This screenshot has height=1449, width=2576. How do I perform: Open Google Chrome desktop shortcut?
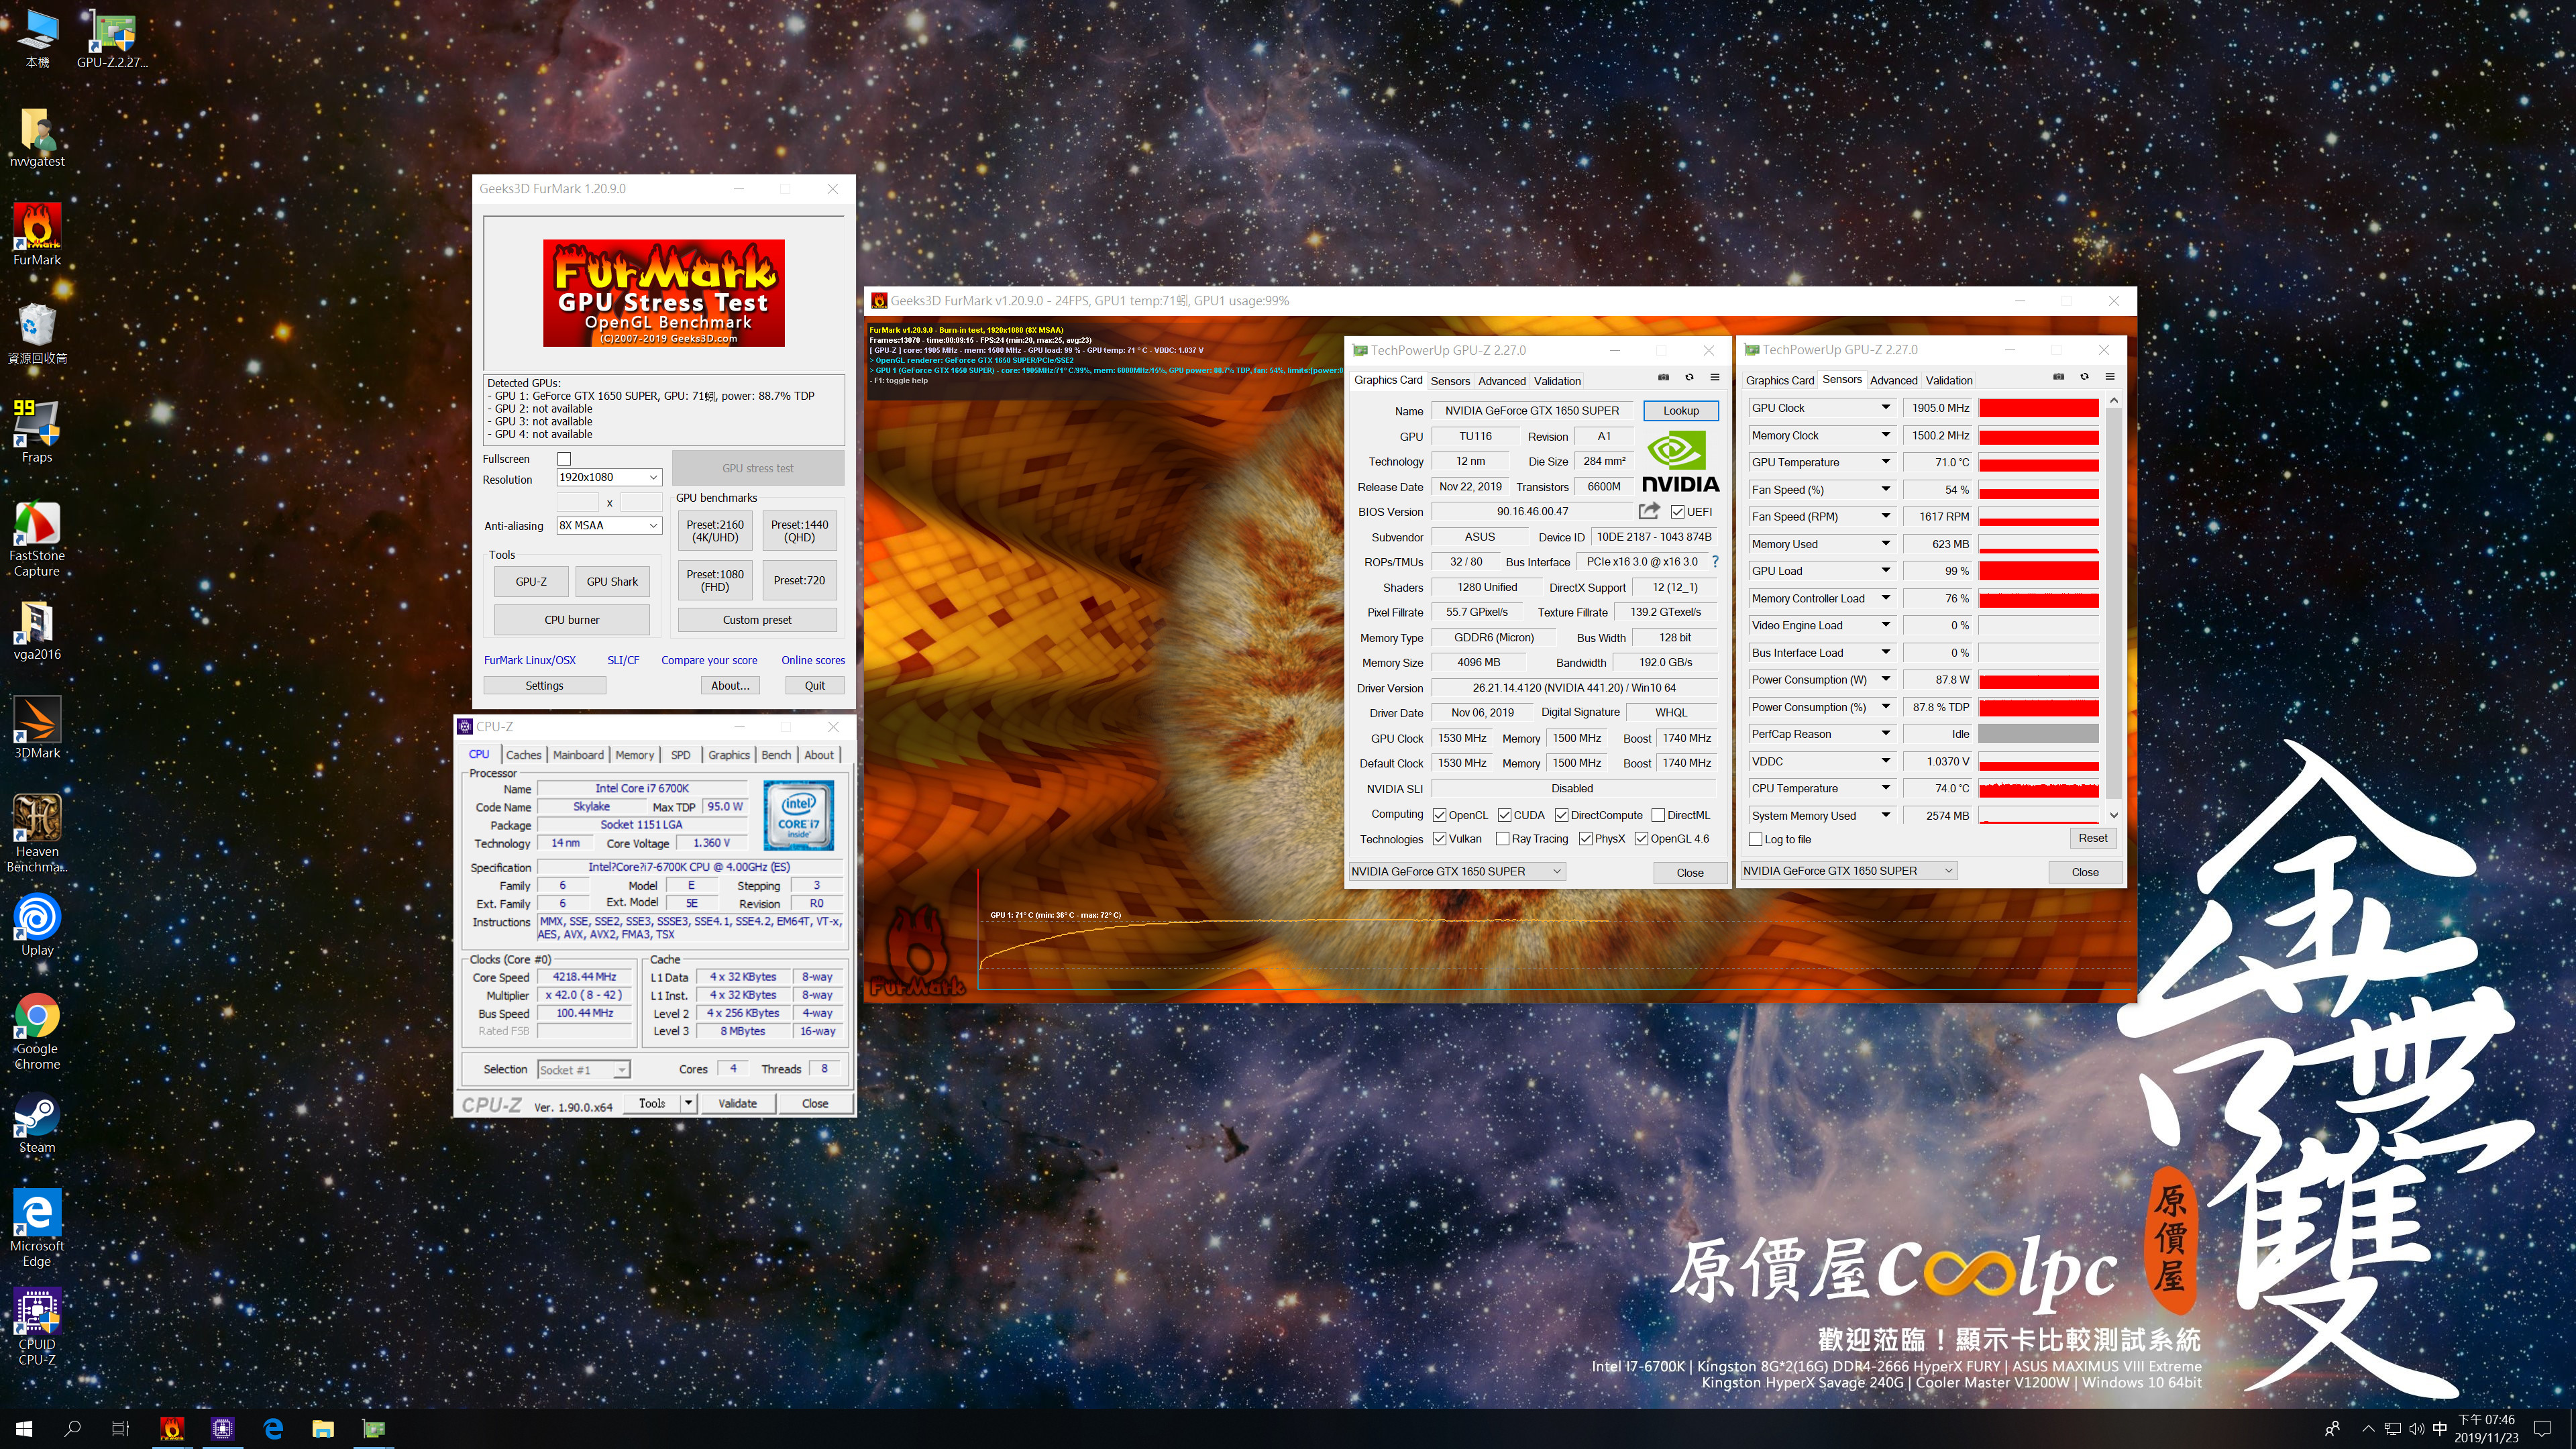click(37, 1032)
